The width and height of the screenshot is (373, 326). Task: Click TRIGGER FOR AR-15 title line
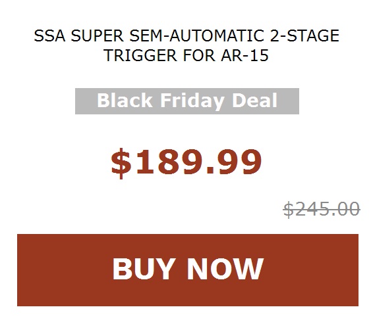tap(186, 55)
